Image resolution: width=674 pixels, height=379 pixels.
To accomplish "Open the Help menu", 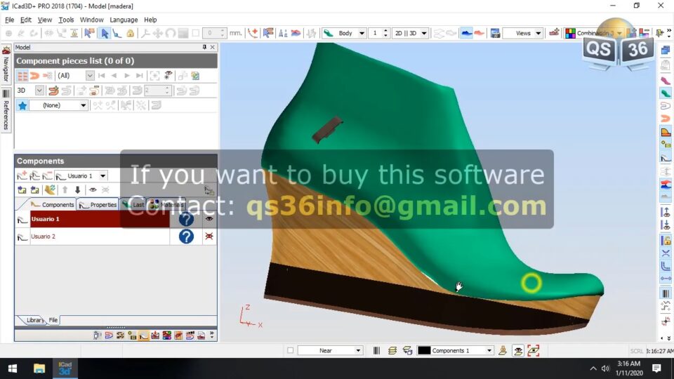I will tap(150, 20).
